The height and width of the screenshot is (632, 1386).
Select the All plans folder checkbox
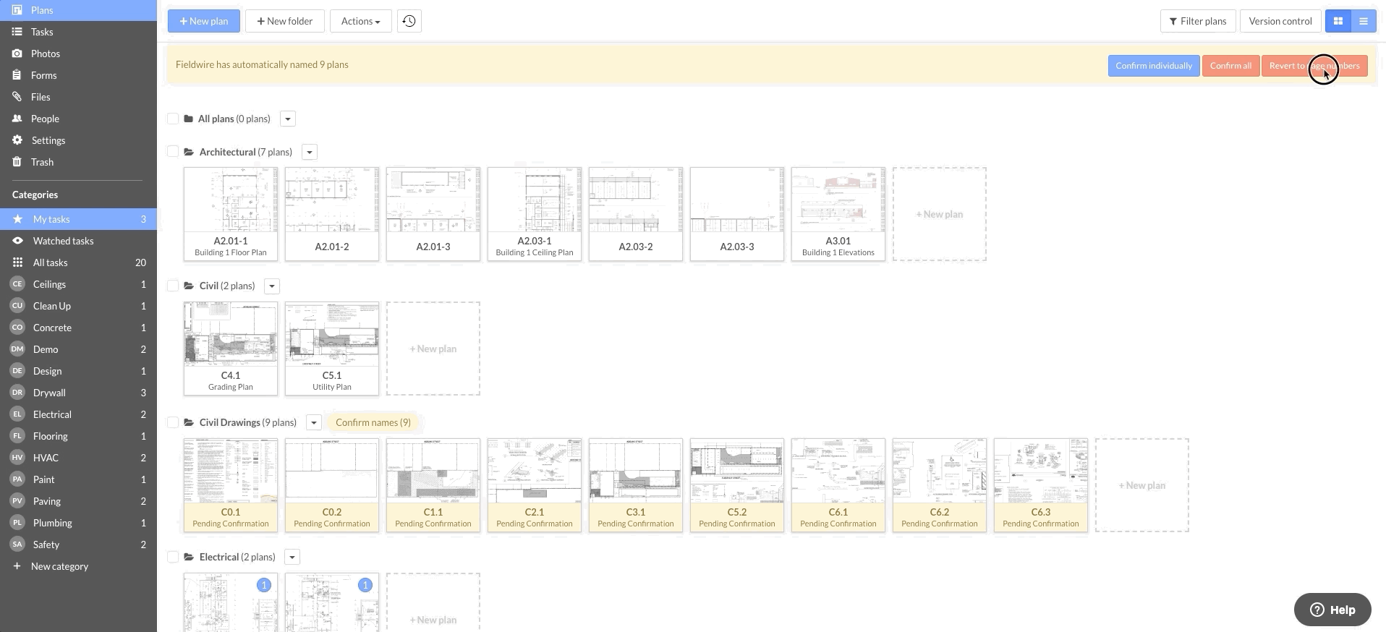click(173, 119)
